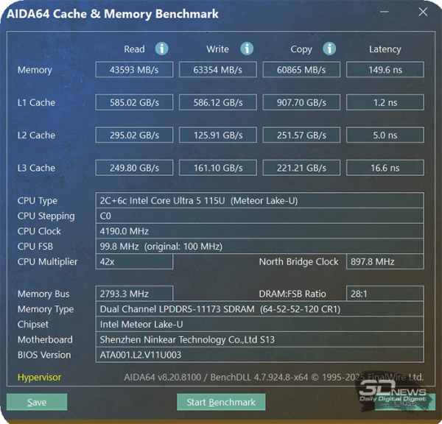The width and height of the screenshot is (442, 424).
Task: Click the yellow Hypervisor label
Action: 40,378
